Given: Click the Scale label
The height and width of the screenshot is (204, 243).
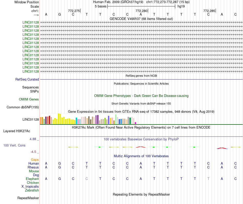Looking at the screenshot, I should (x=35, y=6).
